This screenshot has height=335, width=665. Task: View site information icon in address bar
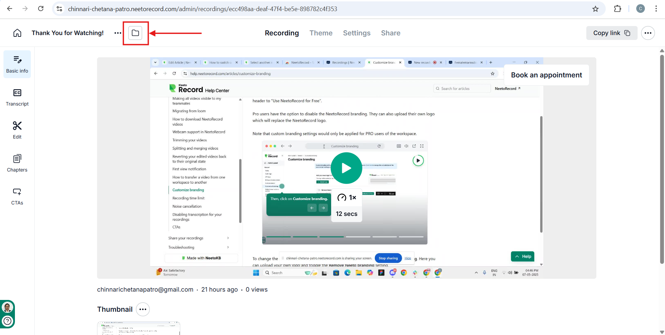tap(60, 9)
